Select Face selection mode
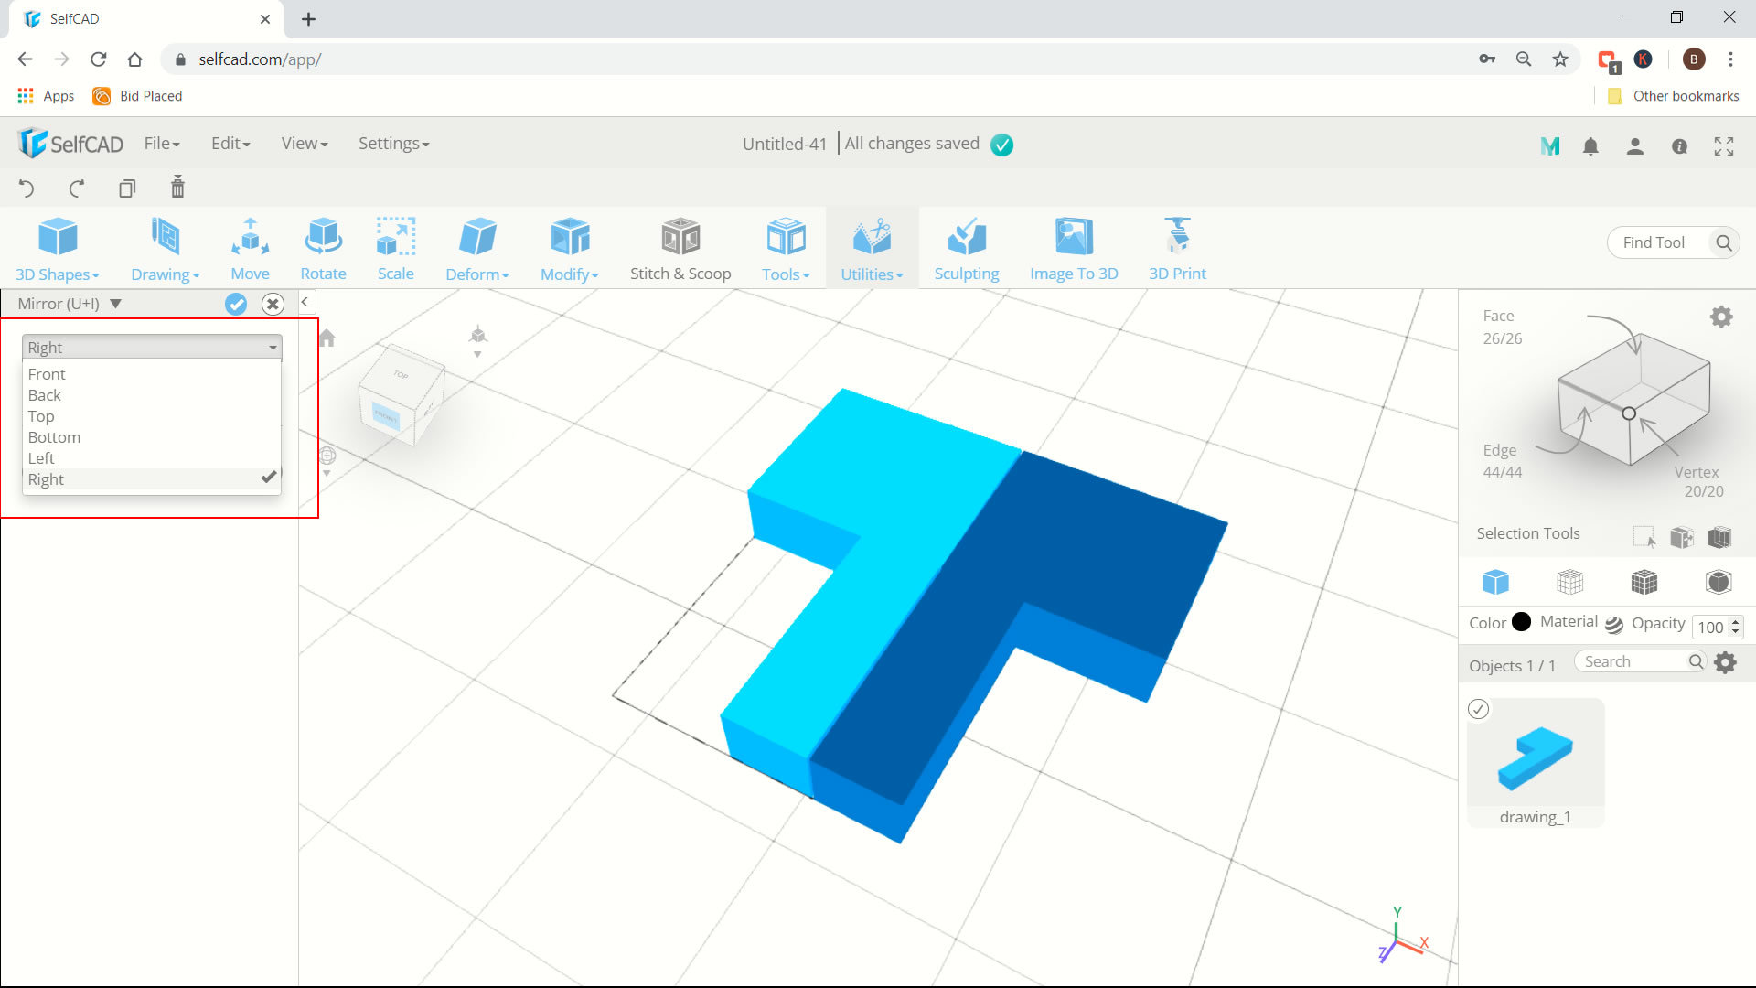The image size is (1756, 988). [x=1502, y=327]
